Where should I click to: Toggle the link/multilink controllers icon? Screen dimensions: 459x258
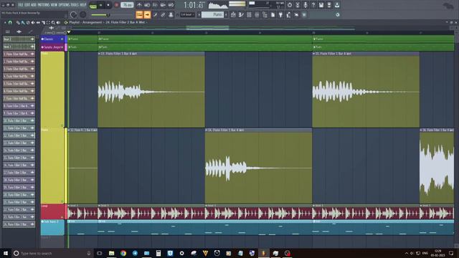163,14
